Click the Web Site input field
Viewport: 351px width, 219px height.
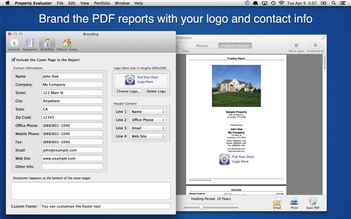pos(72,158)
